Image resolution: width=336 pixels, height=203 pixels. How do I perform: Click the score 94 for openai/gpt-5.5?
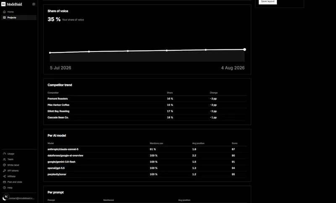click(x=233, y=168)
